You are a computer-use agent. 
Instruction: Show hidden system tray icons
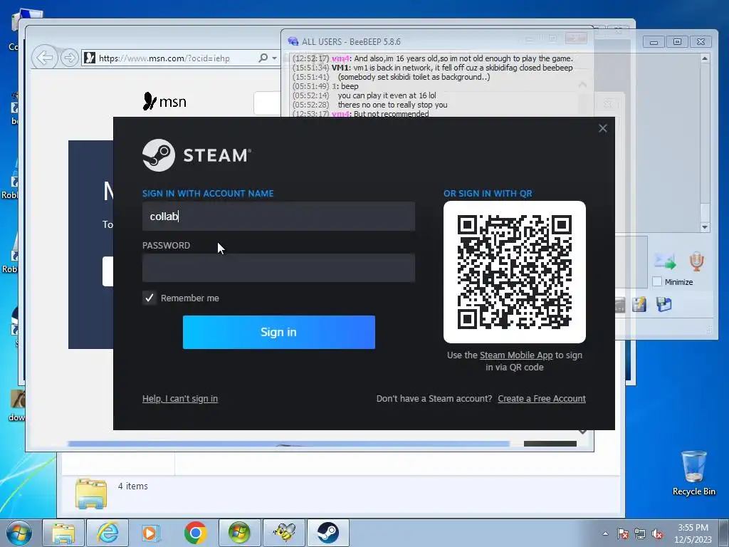click(x=605, y=533)
